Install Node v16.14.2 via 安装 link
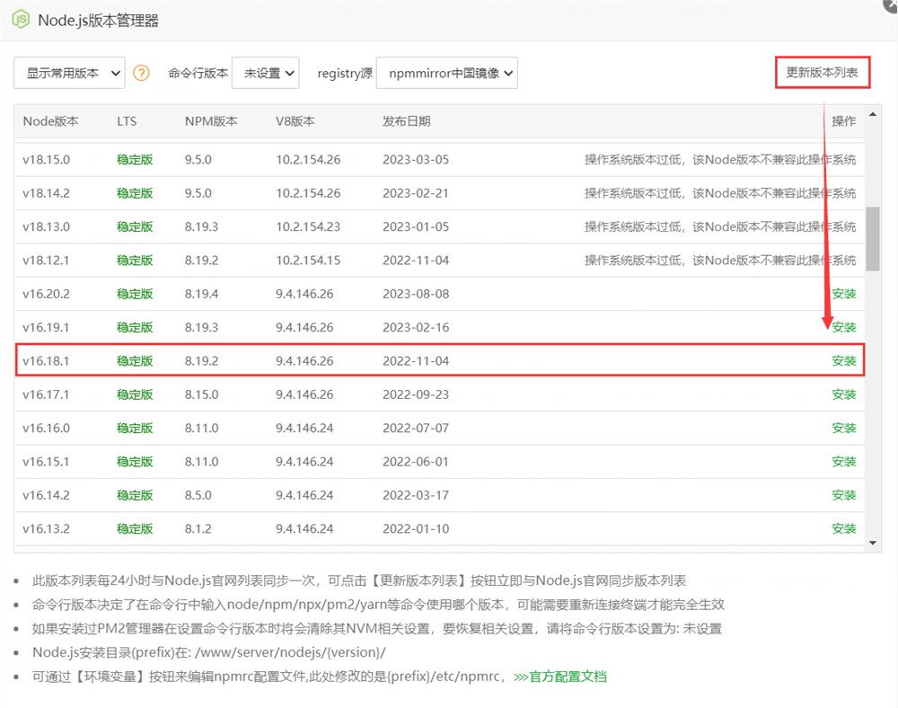This screenshot has height=708, width=898. point(843,495)
